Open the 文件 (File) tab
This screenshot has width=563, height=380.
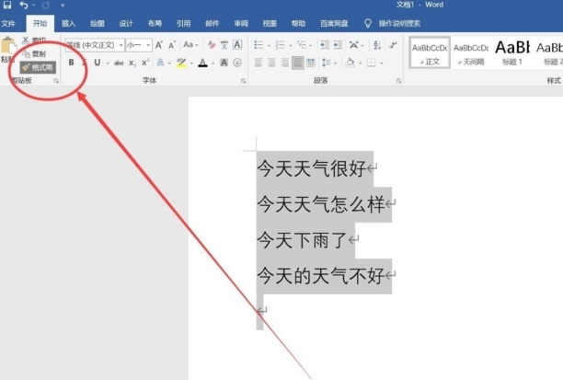(x=8, y=24)
